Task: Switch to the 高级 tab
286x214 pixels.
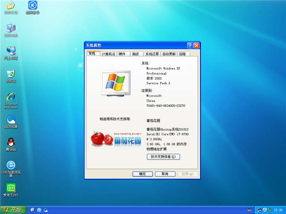Action: tap(136, 54)
